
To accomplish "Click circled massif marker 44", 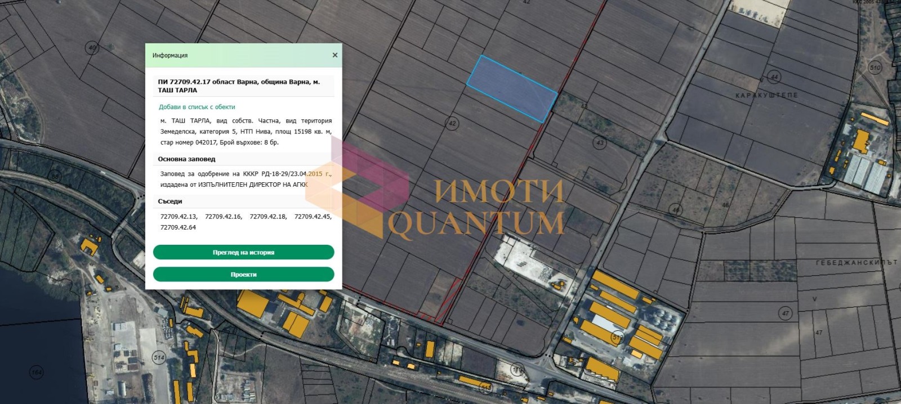I will 774,77.
